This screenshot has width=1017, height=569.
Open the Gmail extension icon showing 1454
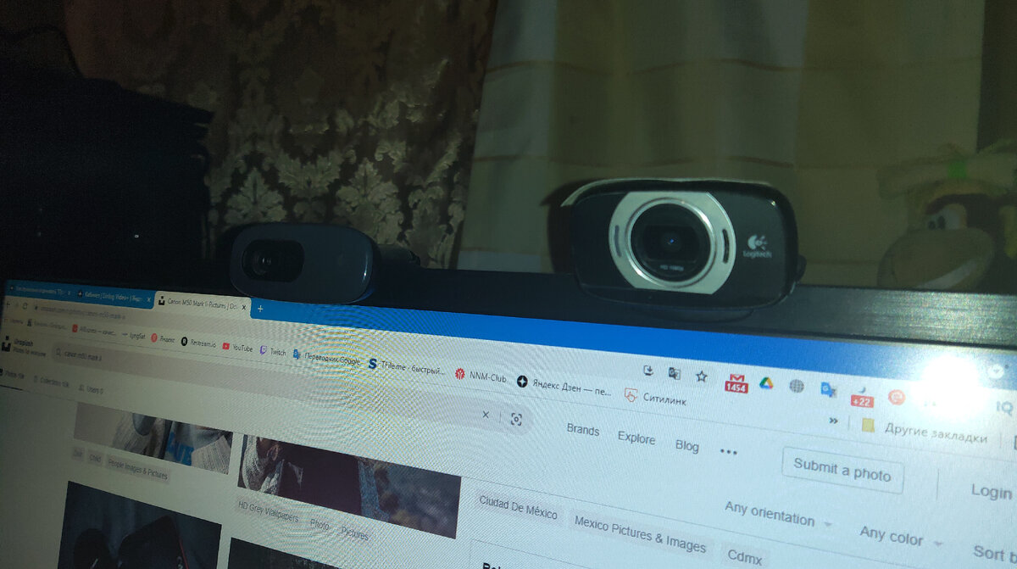click(x=736, y=383)
